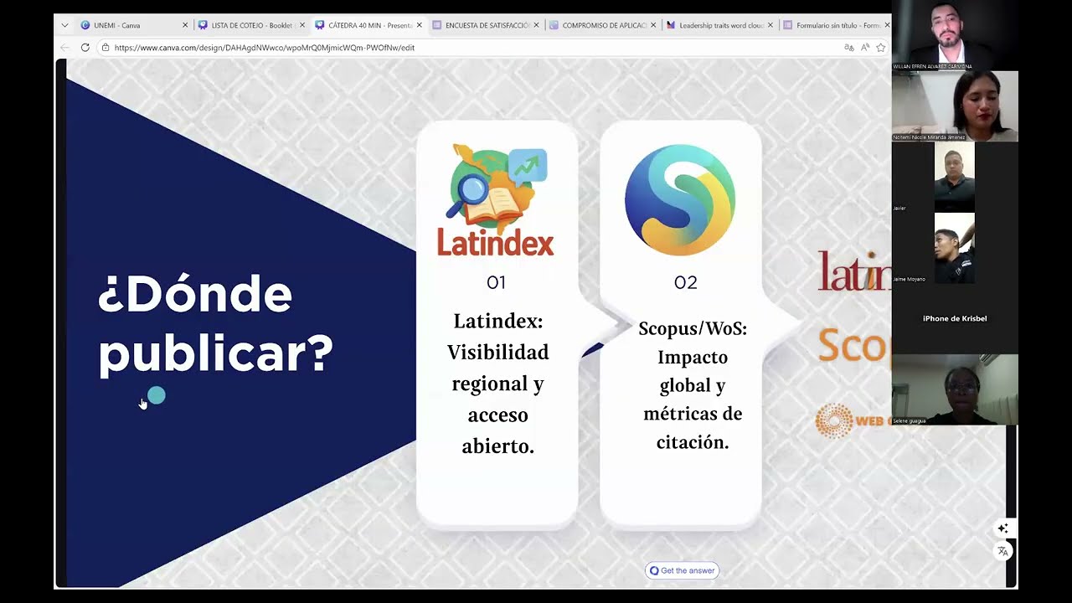Close the Leadership traits word cloud tab

pyautogui.click(x=770, y=25)
